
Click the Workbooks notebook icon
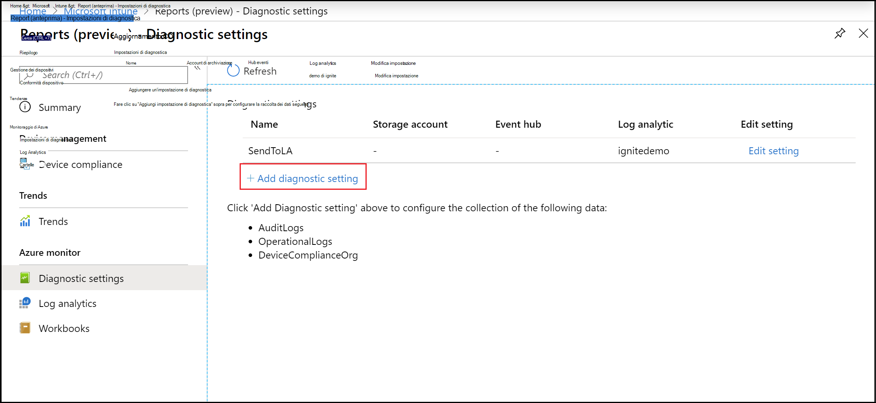pyautogui.click(x=25, y=328)
